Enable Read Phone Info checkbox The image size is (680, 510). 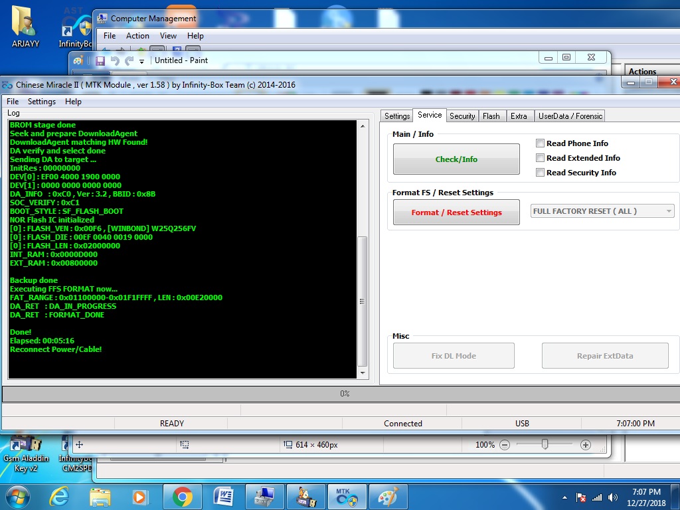point(540,143)
